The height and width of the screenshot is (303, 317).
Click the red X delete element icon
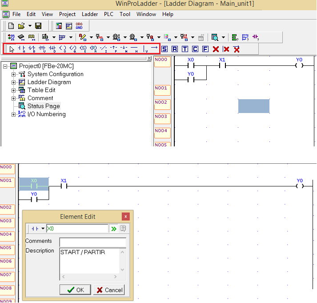click(216, 49)
